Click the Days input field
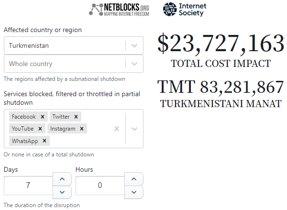287x210 pixels. [28, 186]
